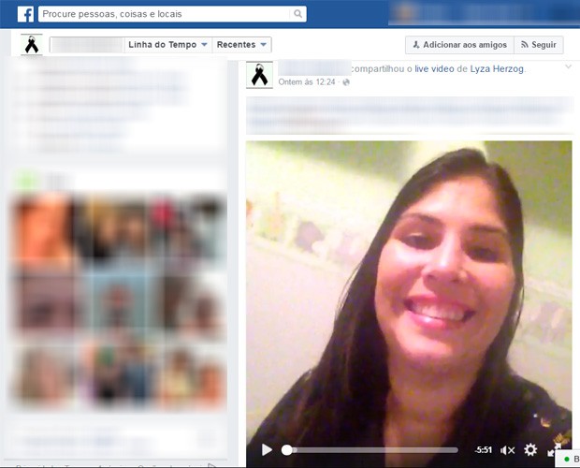Open video settings gear
The height and width of the screenshot is (468, 580).
pos(530,450)
